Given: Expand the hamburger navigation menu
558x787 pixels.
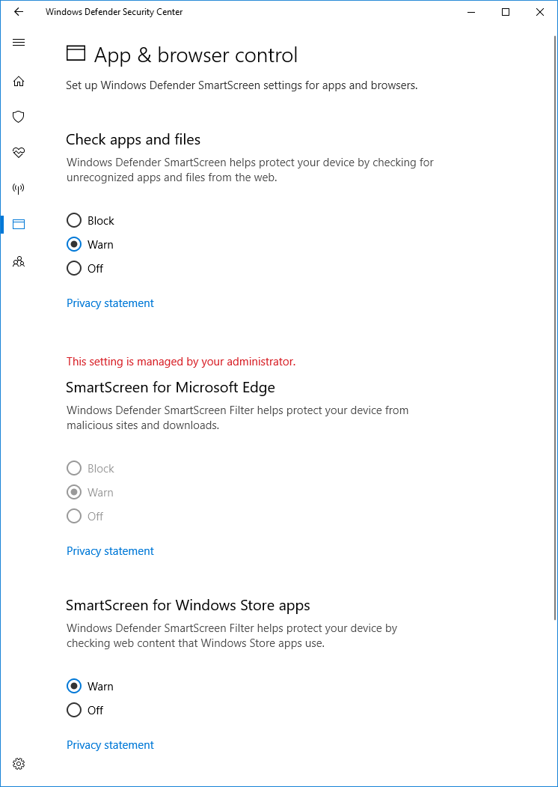Looking at the screenshot, I should tap(19, 43).
